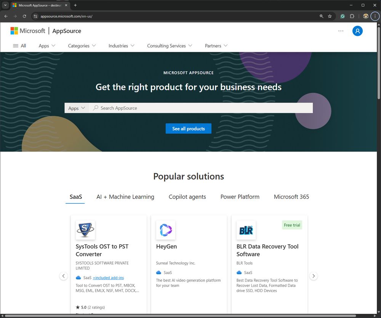Click the browser address bar URL
381x318 pixels.
click(x=66, y=16)
